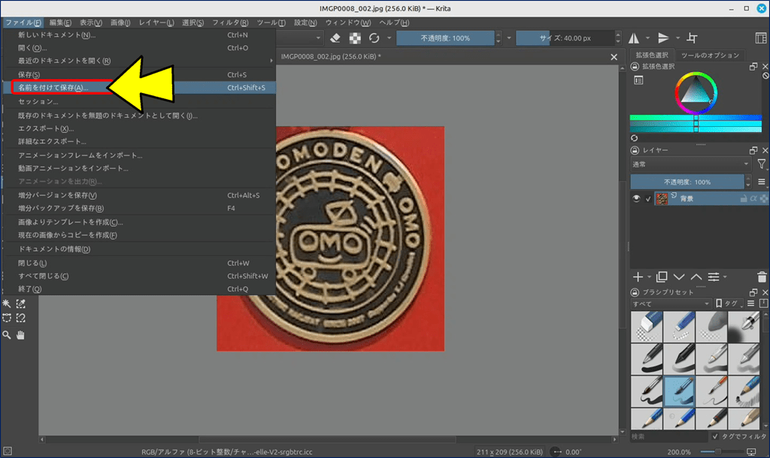This screenshot has width=770, height=458.
Task: Toggle eraser mode icon in toolbar
Action: tap(337, 38)
